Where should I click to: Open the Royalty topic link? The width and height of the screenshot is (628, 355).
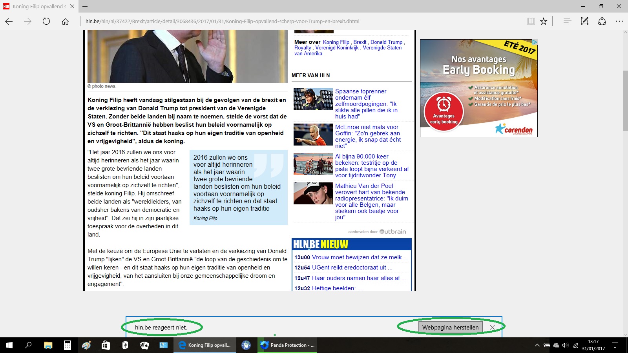(303, 48)
